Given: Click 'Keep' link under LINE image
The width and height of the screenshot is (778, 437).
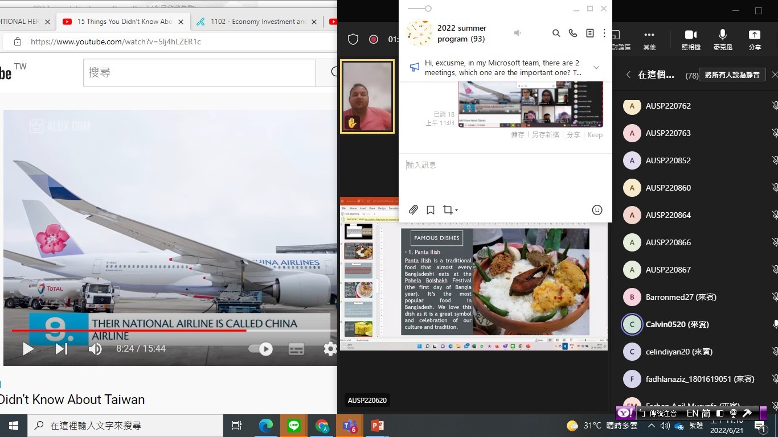Looking at the screenshot, I should [595, 135].
